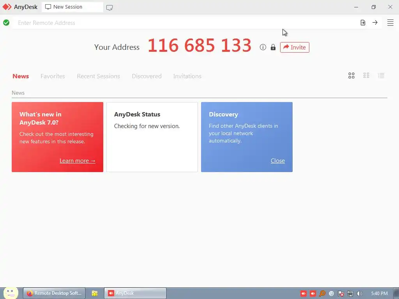Click the network icon in system tray

point(350,294)
